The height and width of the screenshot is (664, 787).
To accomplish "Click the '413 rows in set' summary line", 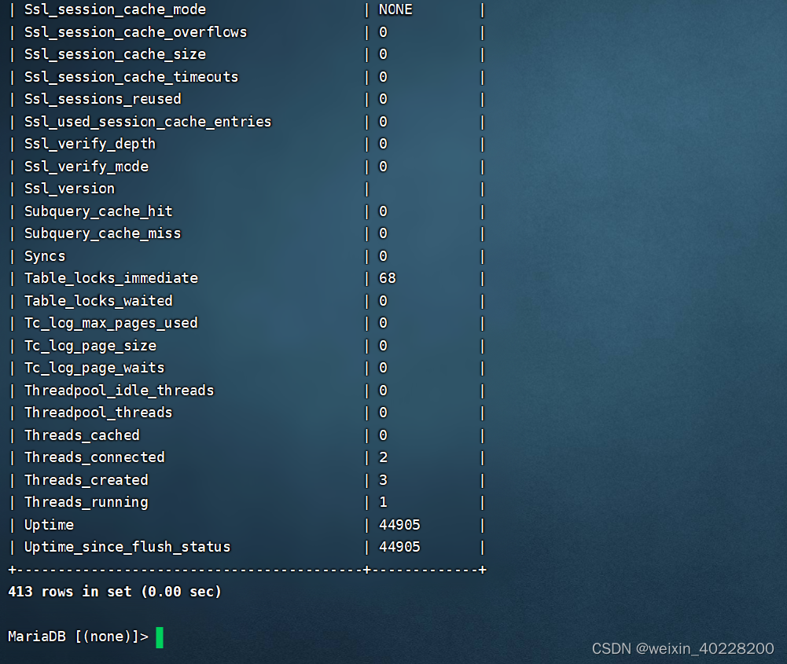I will pos(115,592).
